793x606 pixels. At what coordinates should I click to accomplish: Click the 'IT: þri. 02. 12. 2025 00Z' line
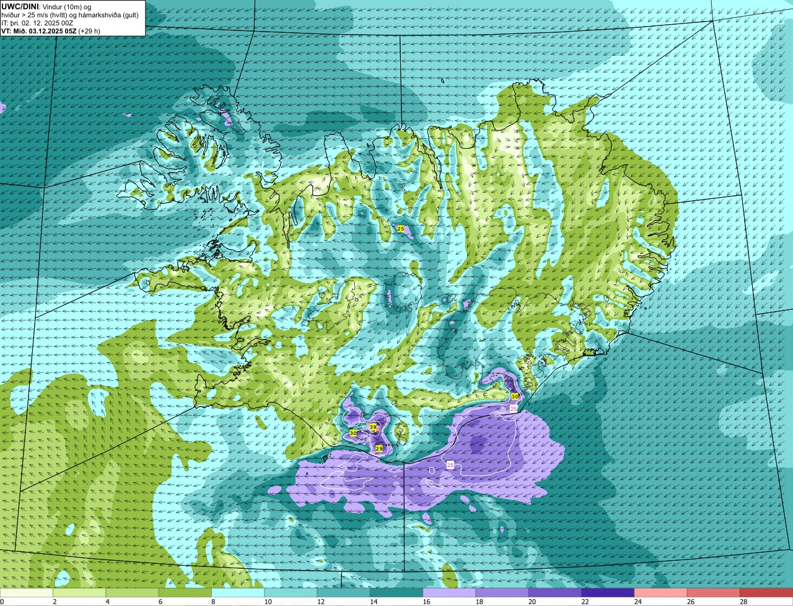tap(37, 23)
